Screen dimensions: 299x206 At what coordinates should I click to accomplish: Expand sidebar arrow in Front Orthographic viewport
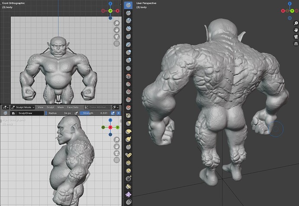pos(121,4)
